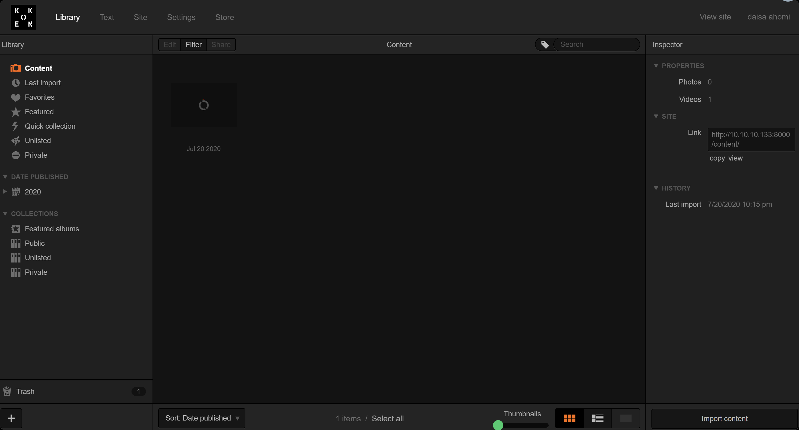Viewport: 799px width, 430px height.
Task: Select the Favorites heart icon
Action: click(x=16, y=97)
